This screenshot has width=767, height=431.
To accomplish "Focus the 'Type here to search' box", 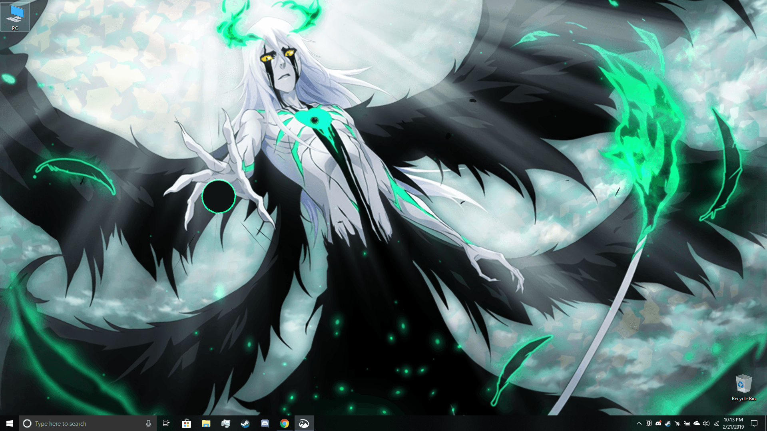I will click(88, 423).
